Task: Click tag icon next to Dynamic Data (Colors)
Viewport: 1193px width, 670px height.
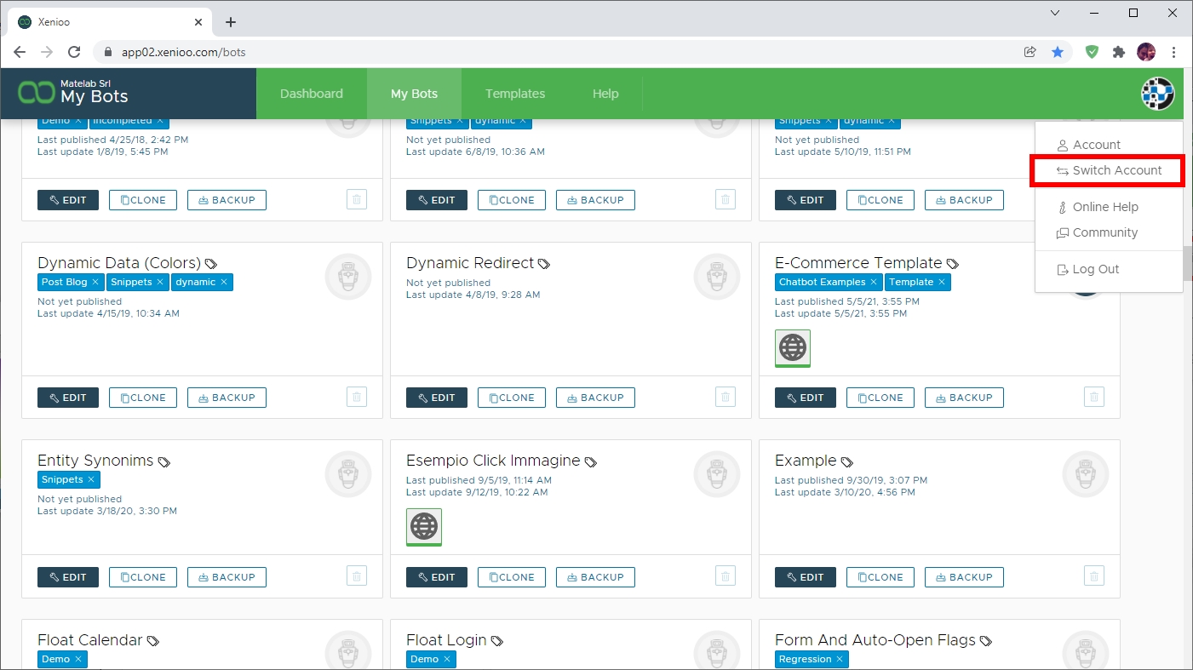Action: click(211, 264)
